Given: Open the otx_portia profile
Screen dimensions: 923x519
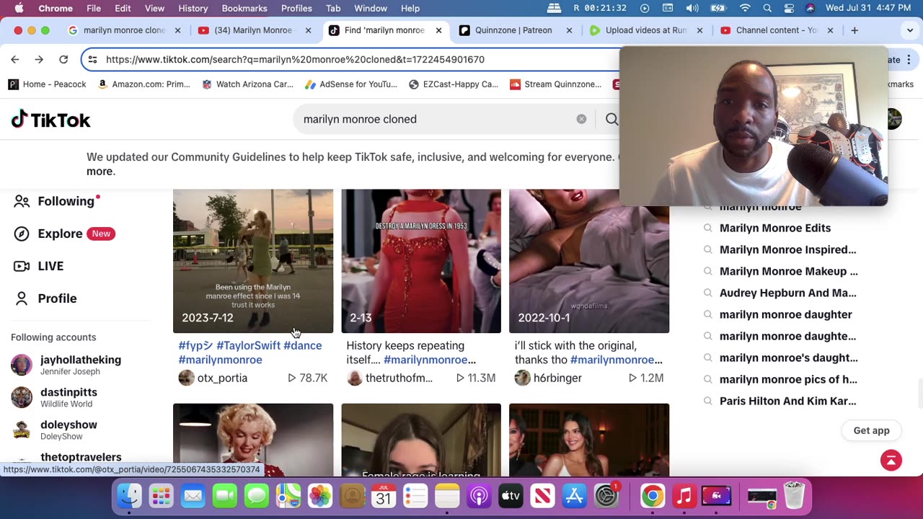Looking at the screenshot, I should tap(213, 378).
